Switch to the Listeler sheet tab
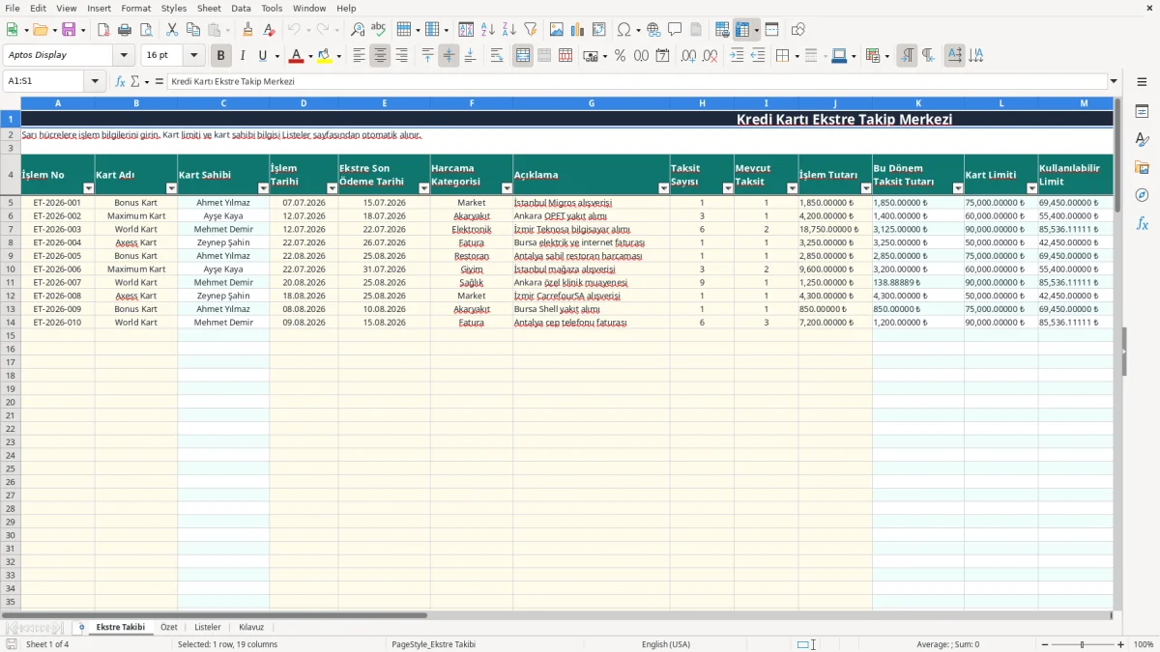This screenshot has height=652, width=1160. (208, 627)
